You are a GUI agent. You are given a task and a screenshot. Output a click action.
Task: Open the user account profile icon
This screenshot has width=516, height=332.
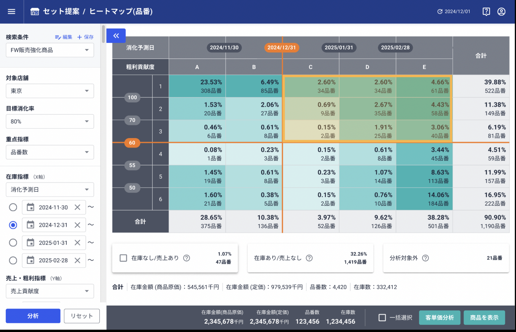(x=501, y=12)
